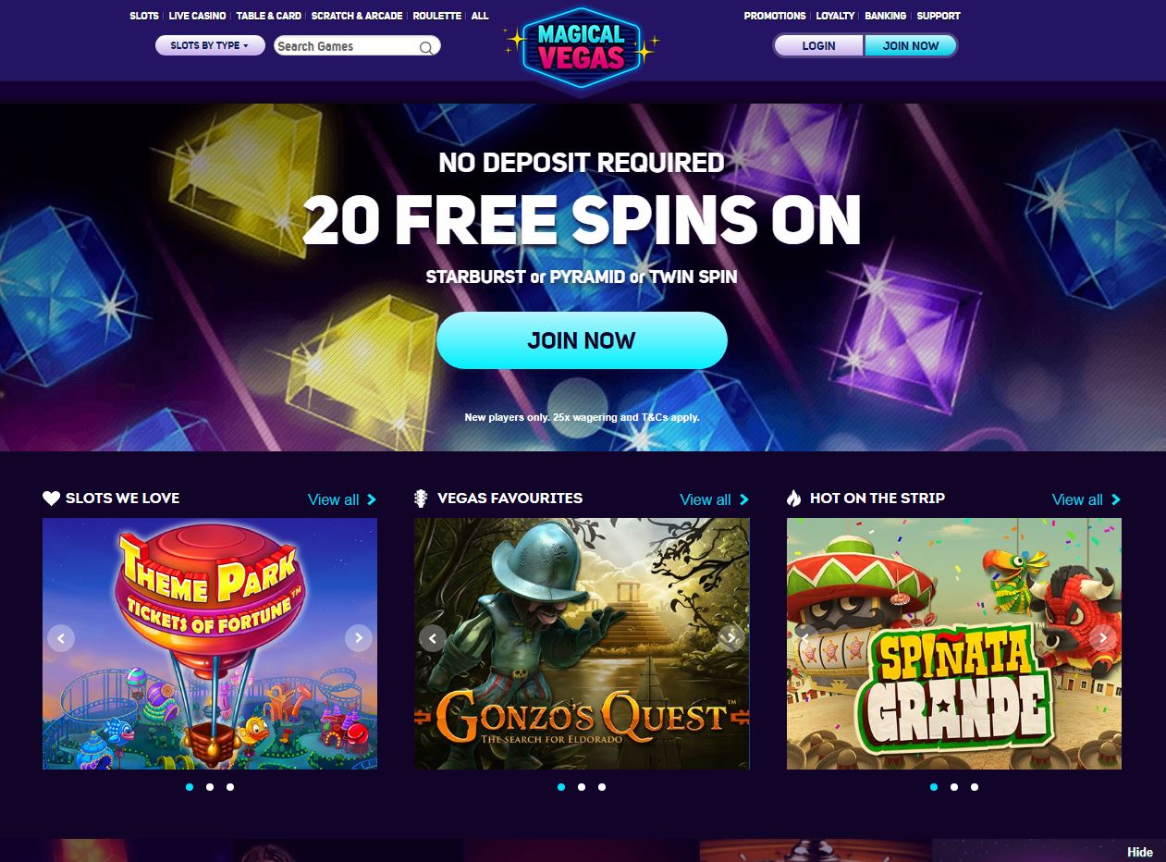The width and height of the screenshot is (1166, 862).
Task: Advance the Vegas Favourites carousel forward
Action: click(730, 638)
